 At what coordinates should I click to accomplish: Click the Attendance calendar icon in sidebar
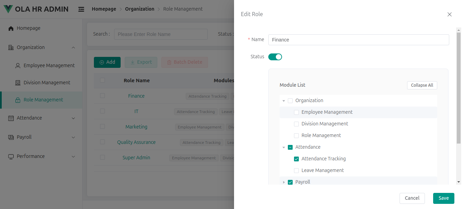[11, 118]
